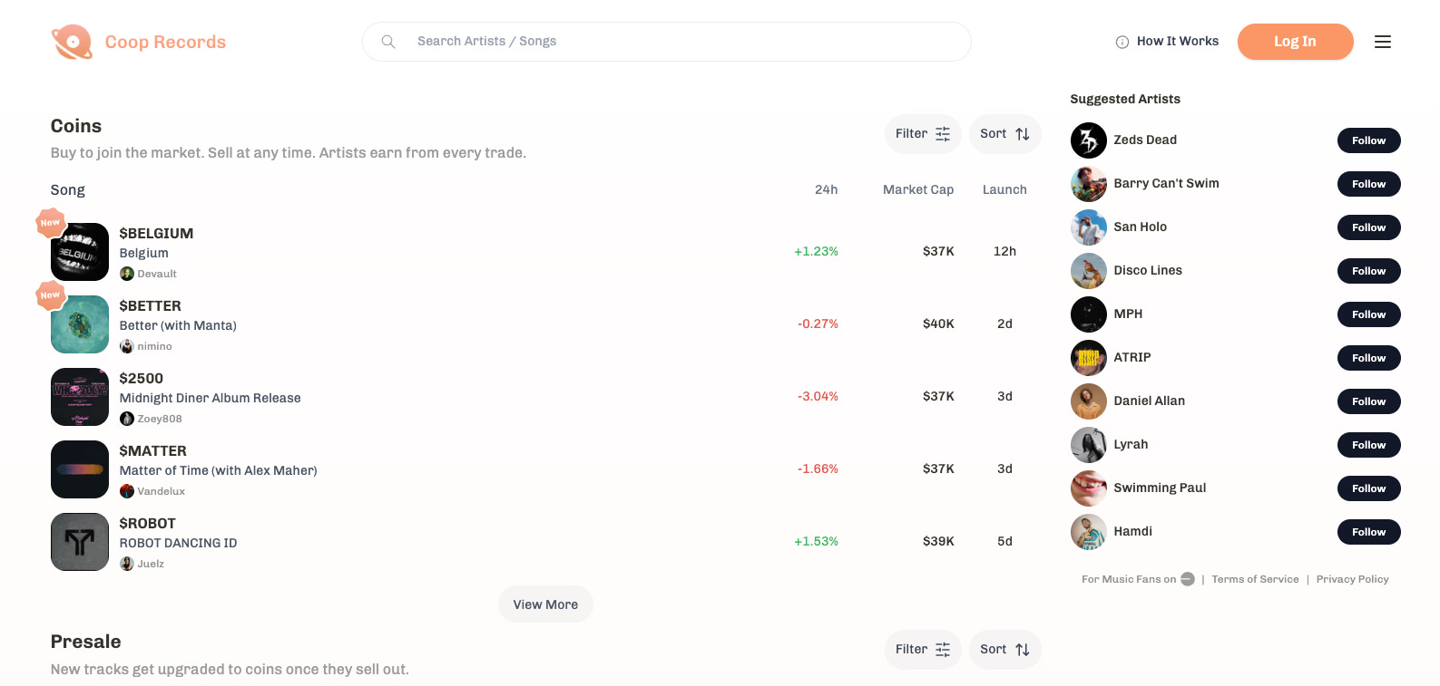Click the Launch column header
Image resolution: width=1440 pixels, height=686 pixels.
[1004, 189]
